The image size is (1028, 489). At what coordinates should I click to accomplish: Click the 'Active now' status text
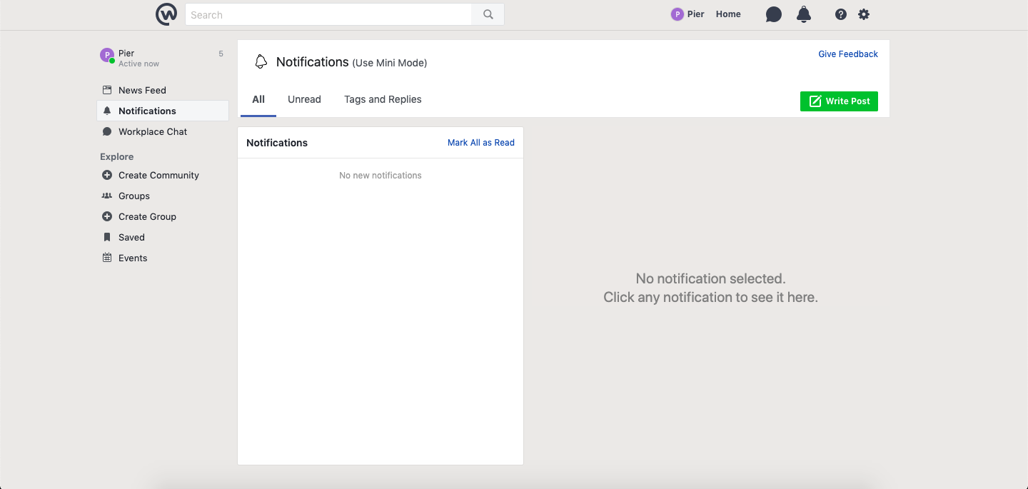coord(138,64)
